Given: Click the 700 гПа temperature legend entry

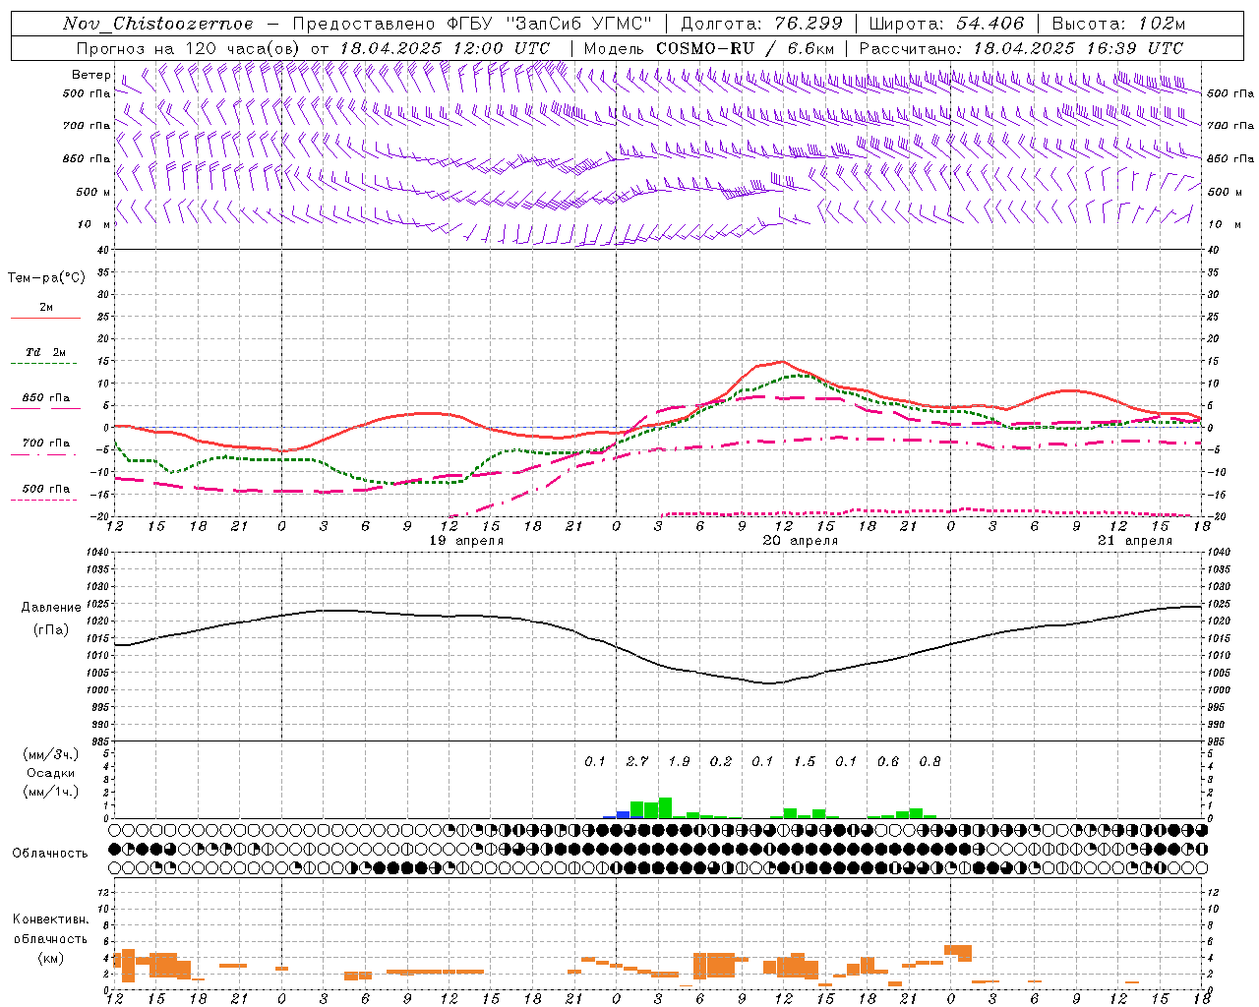Looking at the screenshot, I should point(45,444).
